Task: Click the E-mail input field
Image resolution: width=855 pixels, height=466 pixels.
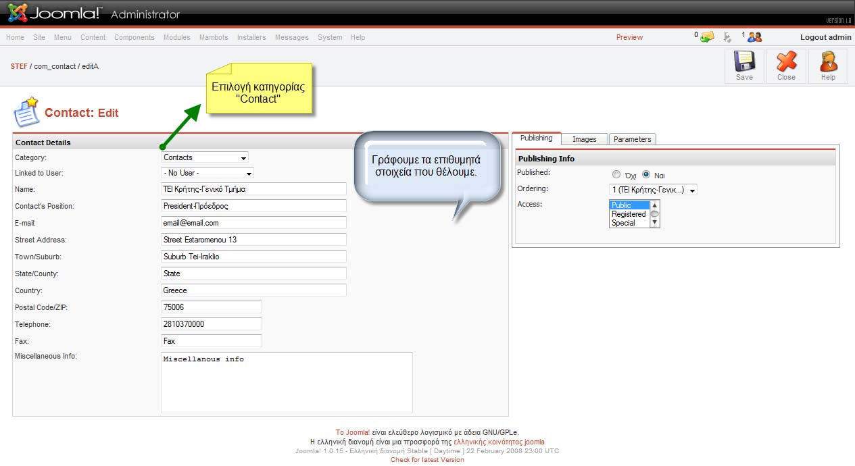Action: click(253, 223)
